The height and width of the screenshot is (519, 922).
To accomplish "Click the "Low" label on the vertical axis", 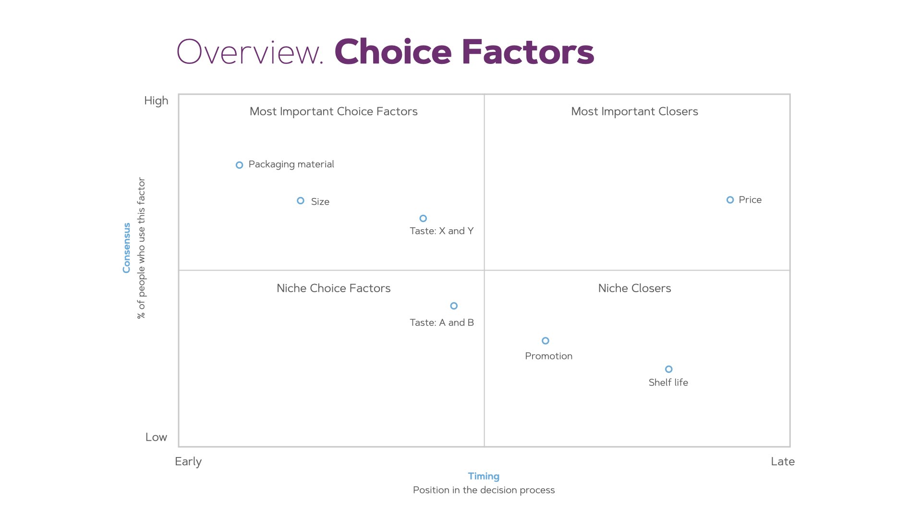I will tap(156, 437).
